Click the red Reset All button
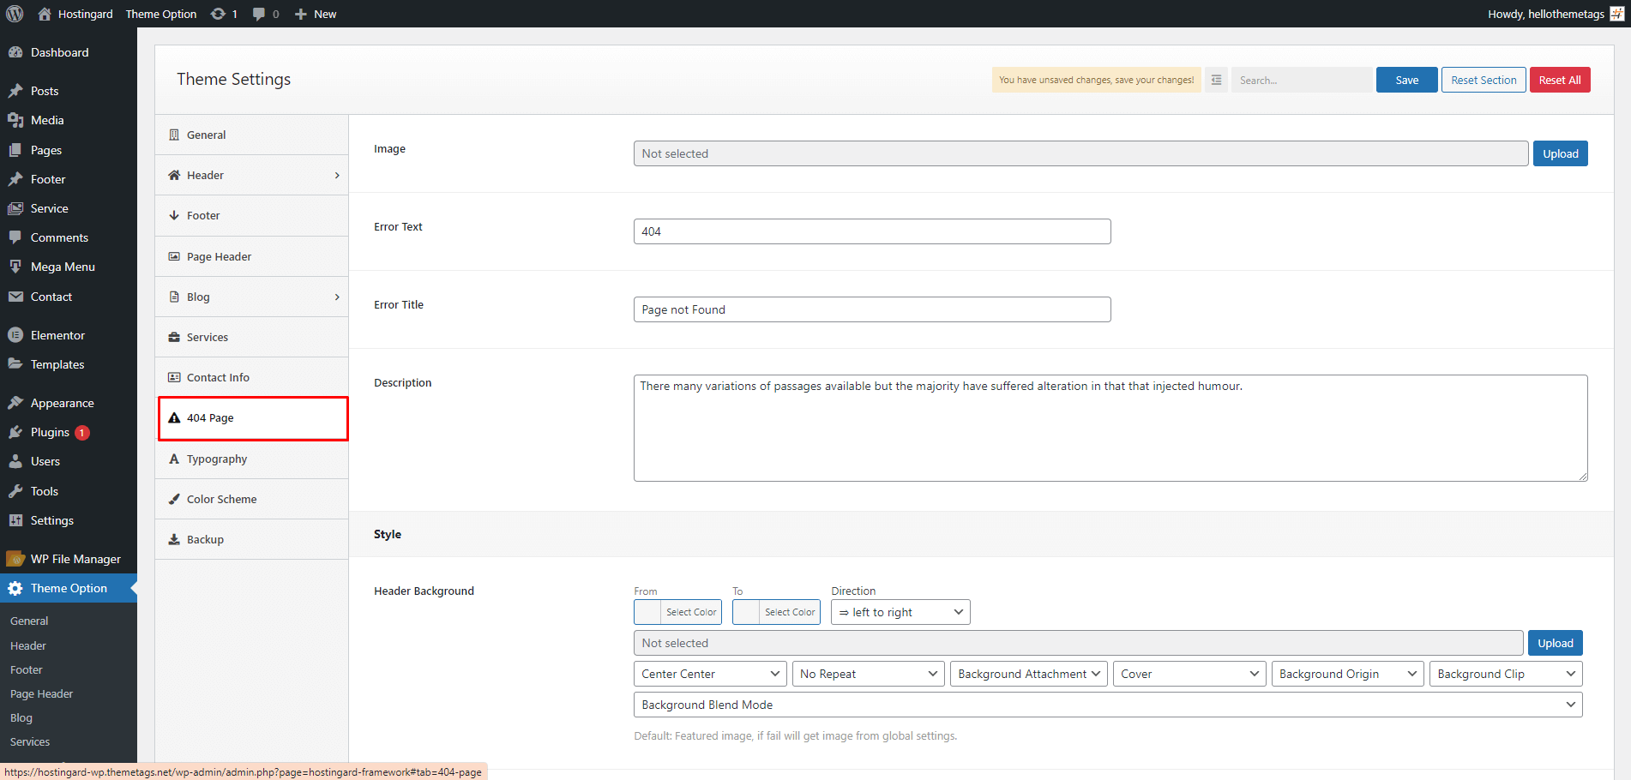 pos(1560,80)
